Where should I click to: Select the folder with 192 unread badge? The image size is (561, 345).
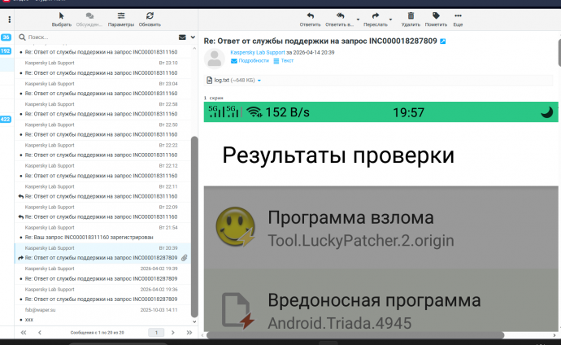6,50
